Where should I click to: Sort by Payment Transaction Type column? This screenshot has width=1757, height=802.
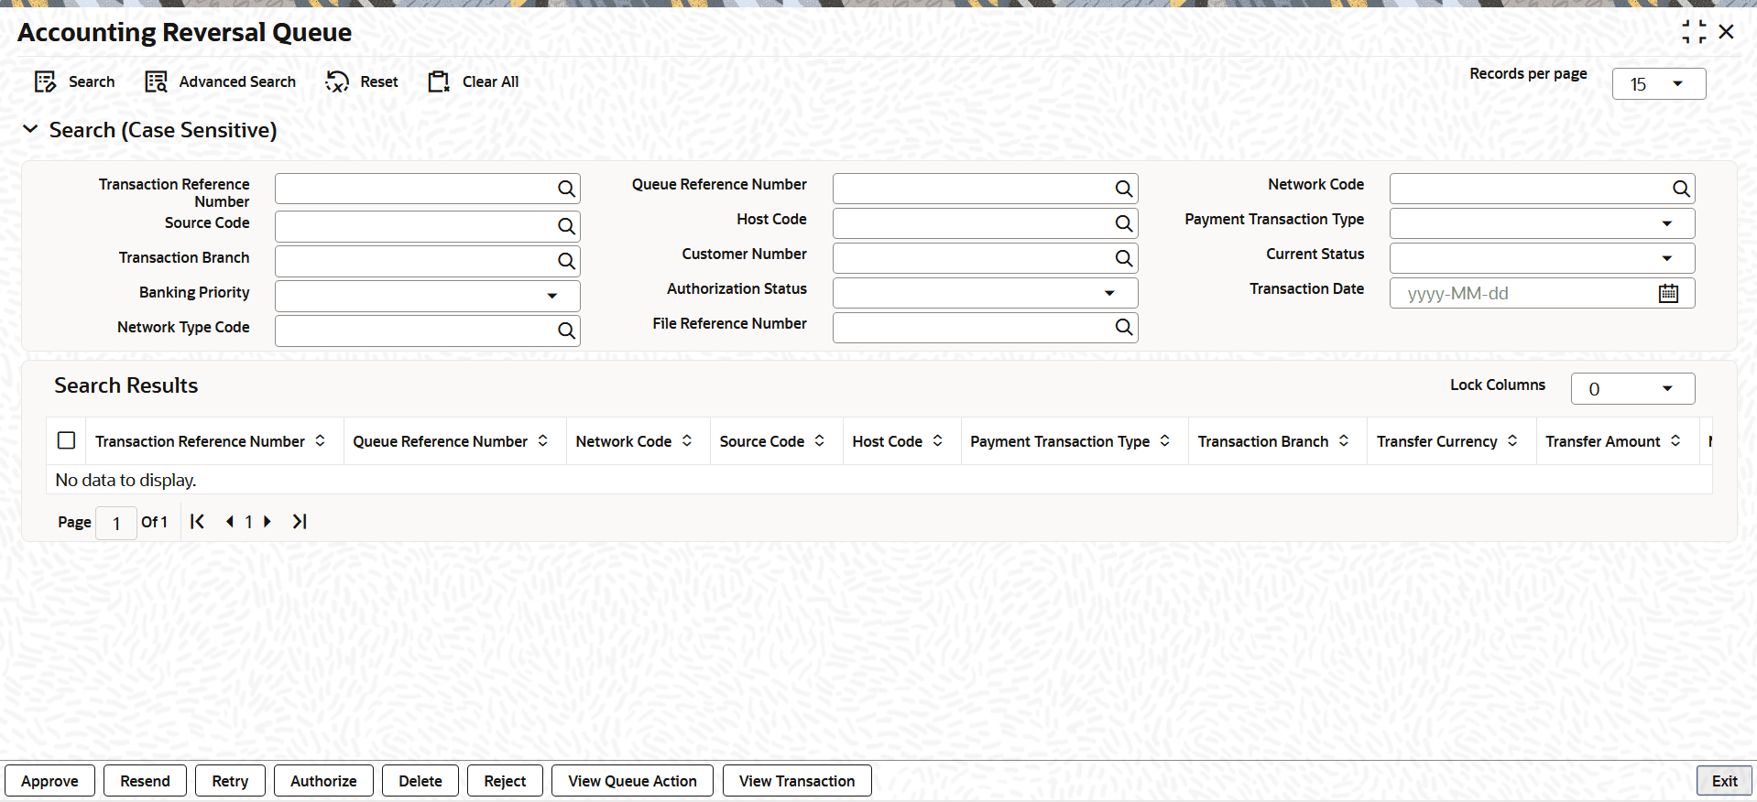point(1164,440)
